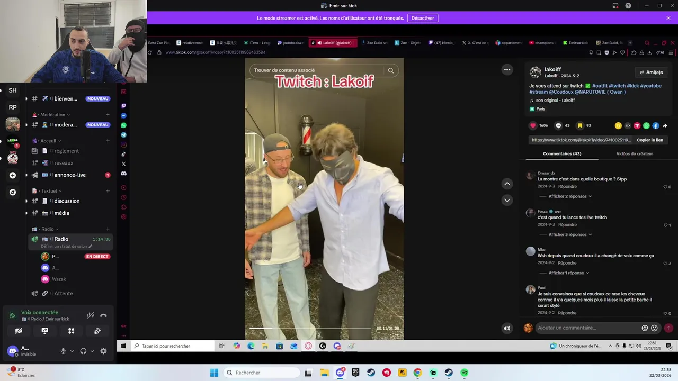Seek on the TikTok video progress bar
Screen dimensions: 678x381
click(x=310, y=328)
